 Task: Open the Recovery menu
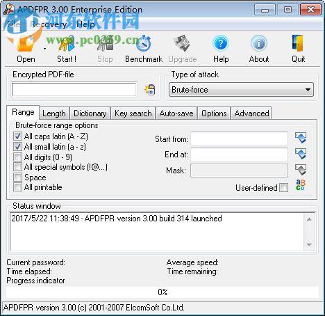click(48, 24)
